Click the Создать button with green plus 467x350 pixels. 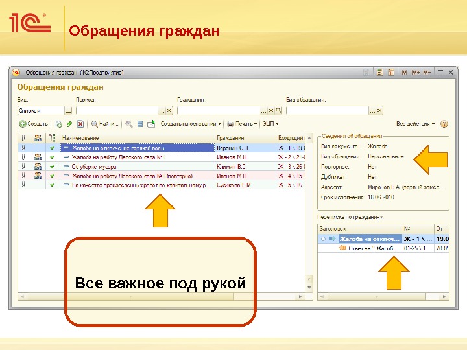[x=33, y=124]
